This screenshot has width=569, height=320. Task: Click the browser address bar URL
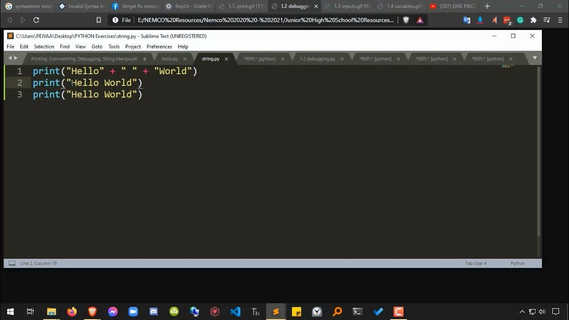coord(266,20)
